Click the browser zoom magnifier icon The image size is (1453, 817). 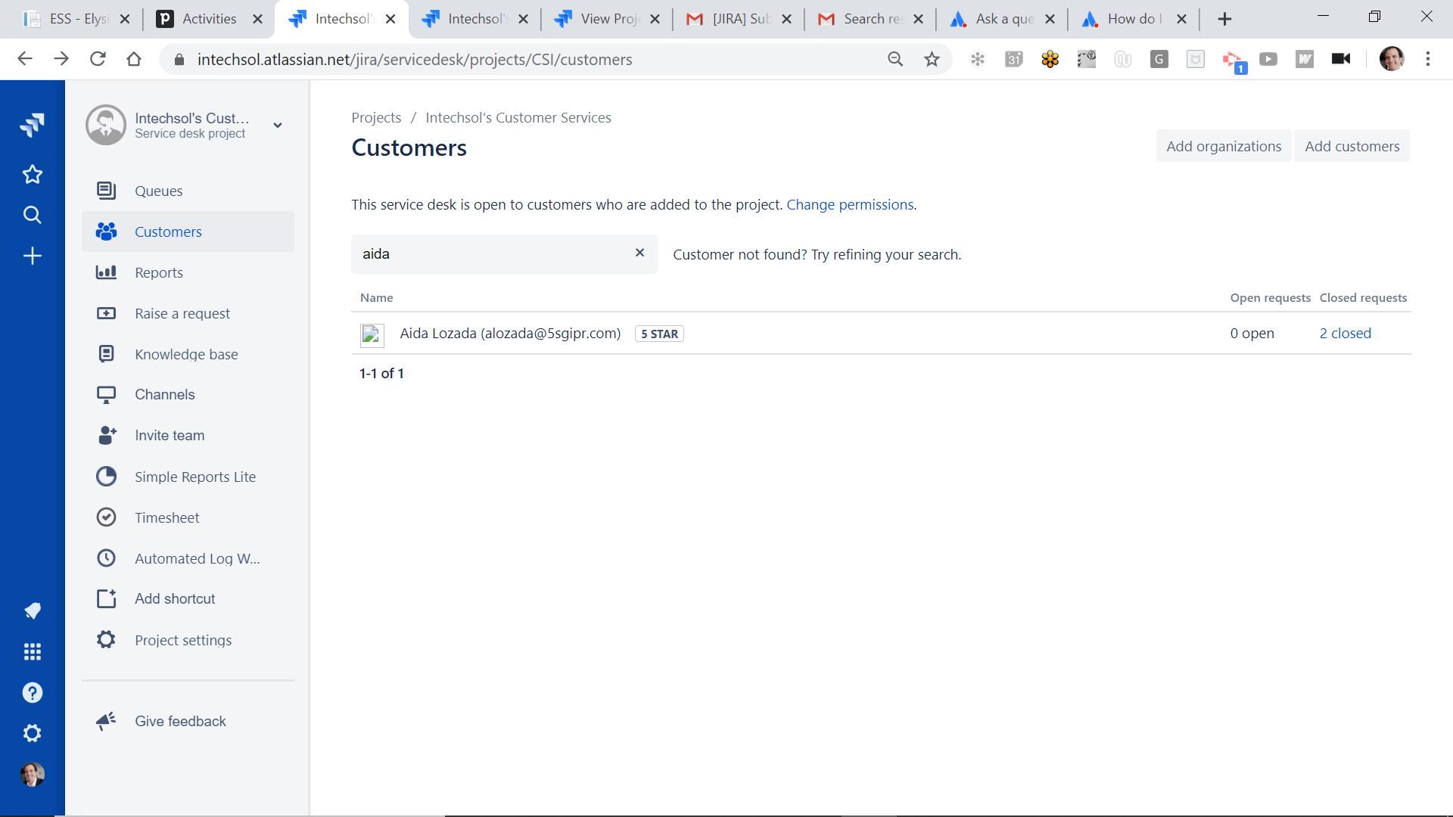pos(895,59)
